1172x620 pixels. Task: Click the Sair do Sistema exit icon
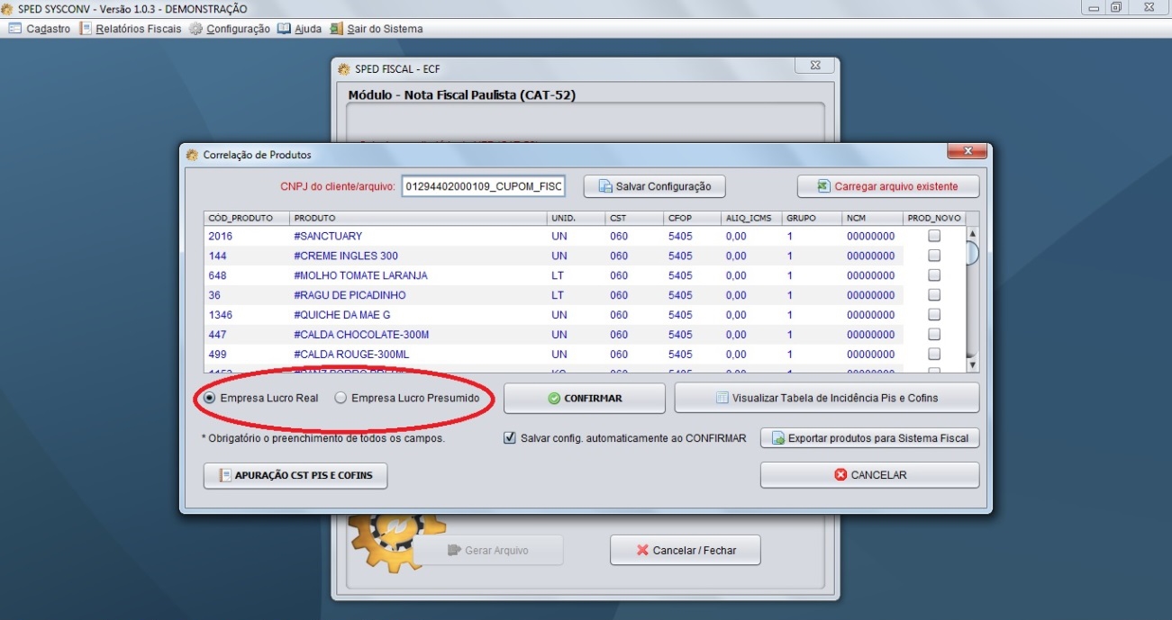(x=336, y=29)
